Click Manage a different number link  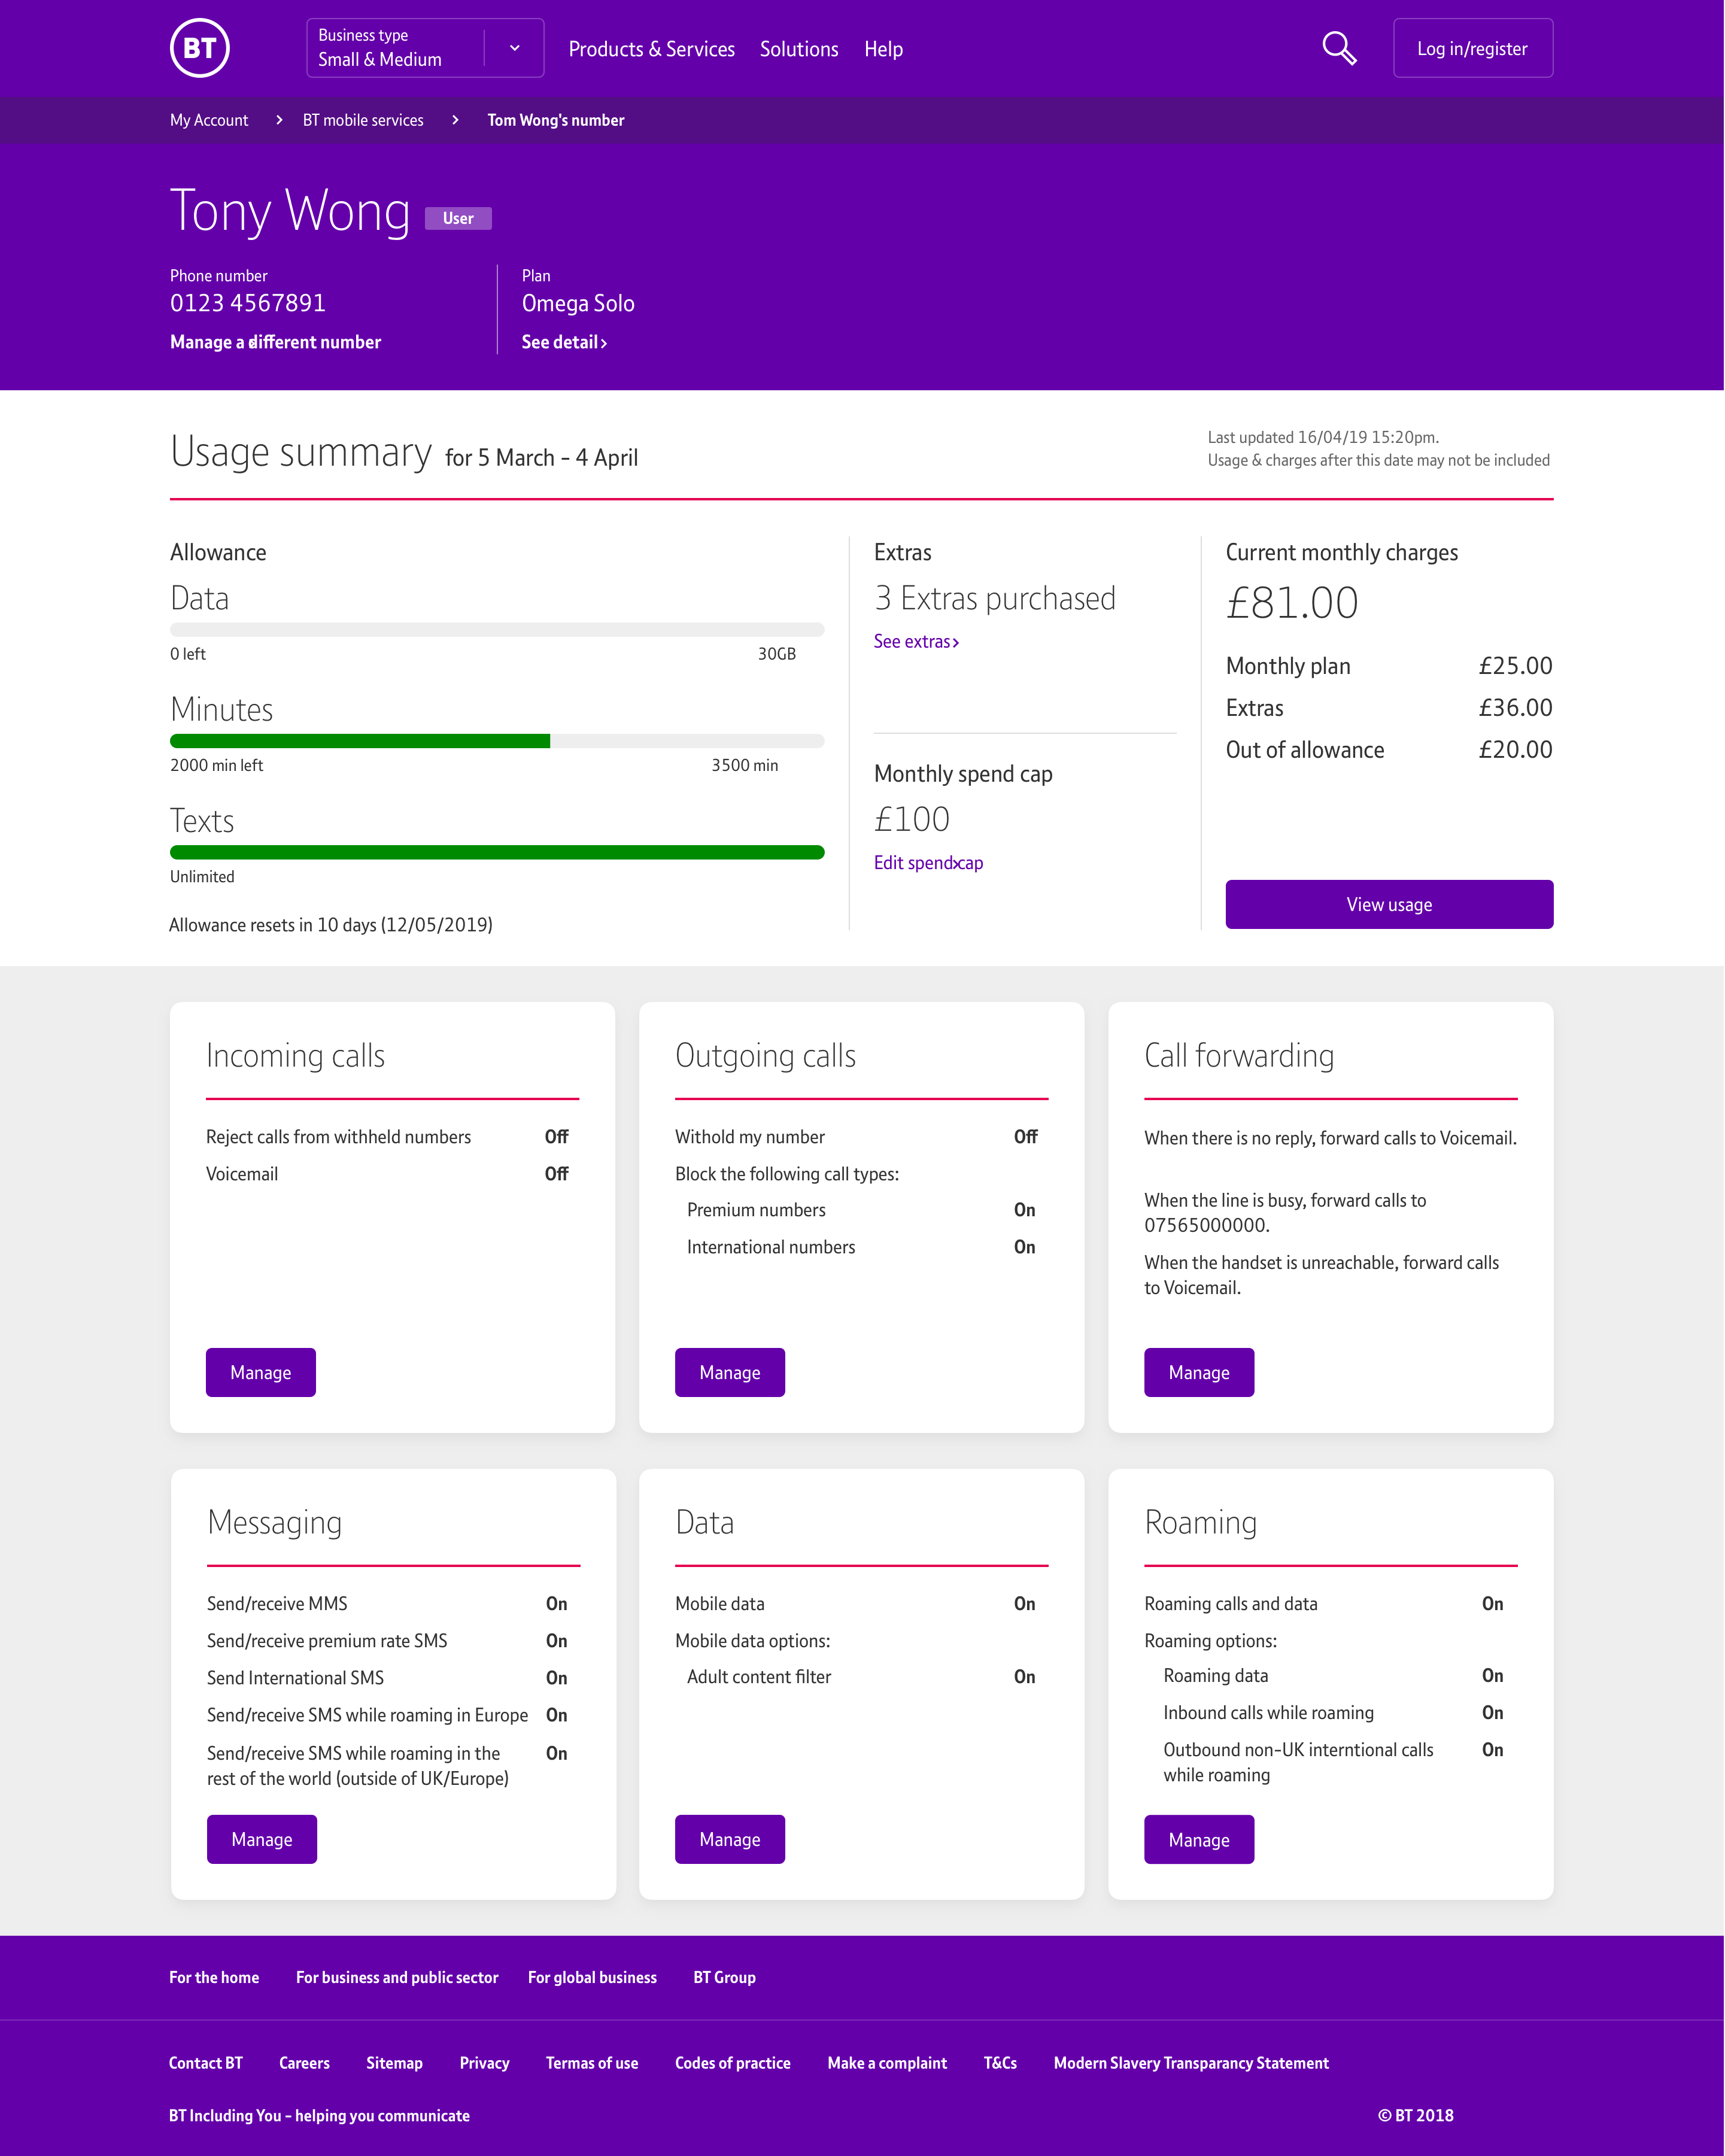[275, 342]
